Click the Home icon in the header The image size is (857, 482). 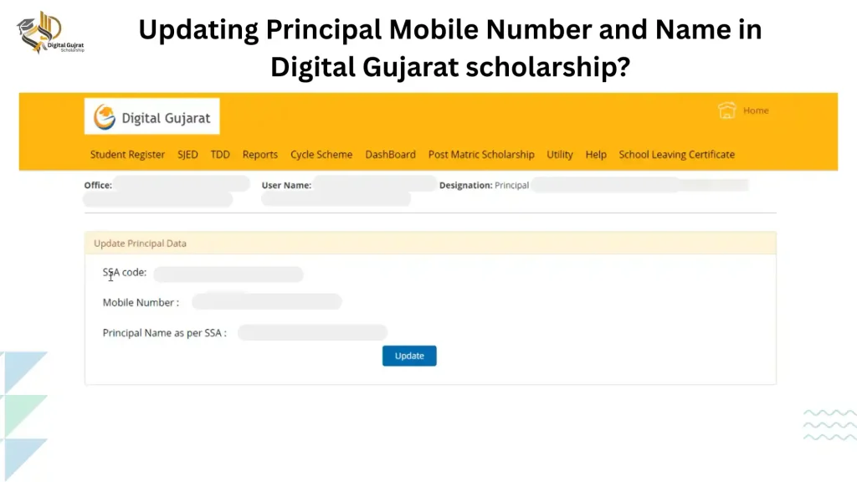[726, 110]
